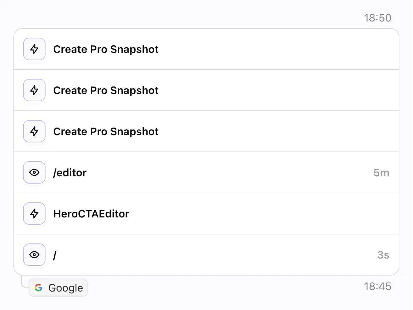Select the Google favicon in the referrer chip
The height and width of the screenshot is (310, 413).
[x=39, y=287]
